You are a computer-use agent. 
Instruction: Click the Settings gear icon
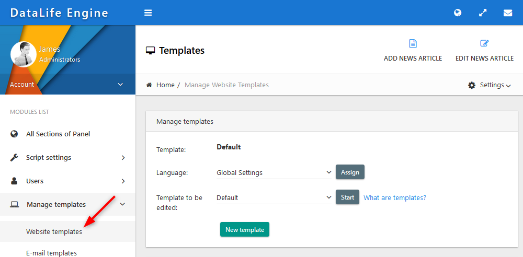coord(472,85)
